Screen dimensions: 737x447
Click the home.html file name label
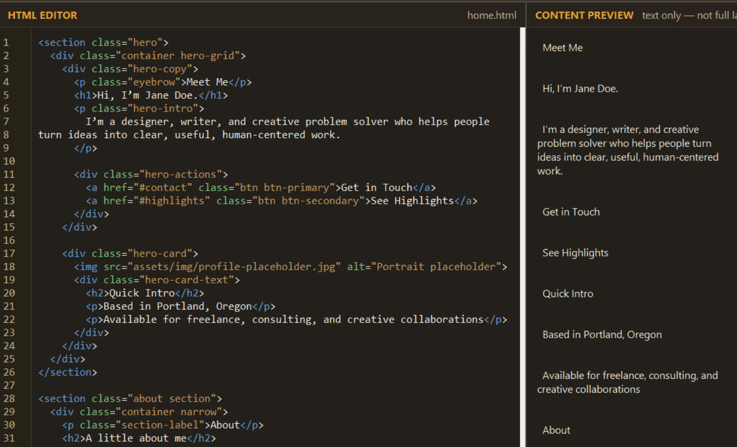(492, 15)
